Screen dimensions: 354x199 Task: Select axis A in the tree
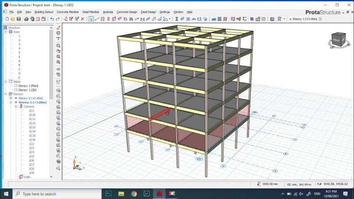point(19,61)
